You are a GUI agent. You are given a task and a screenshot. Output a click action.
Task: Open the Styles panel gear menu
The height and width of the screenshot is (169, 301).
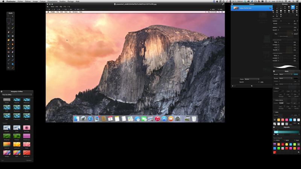(274, 71)
